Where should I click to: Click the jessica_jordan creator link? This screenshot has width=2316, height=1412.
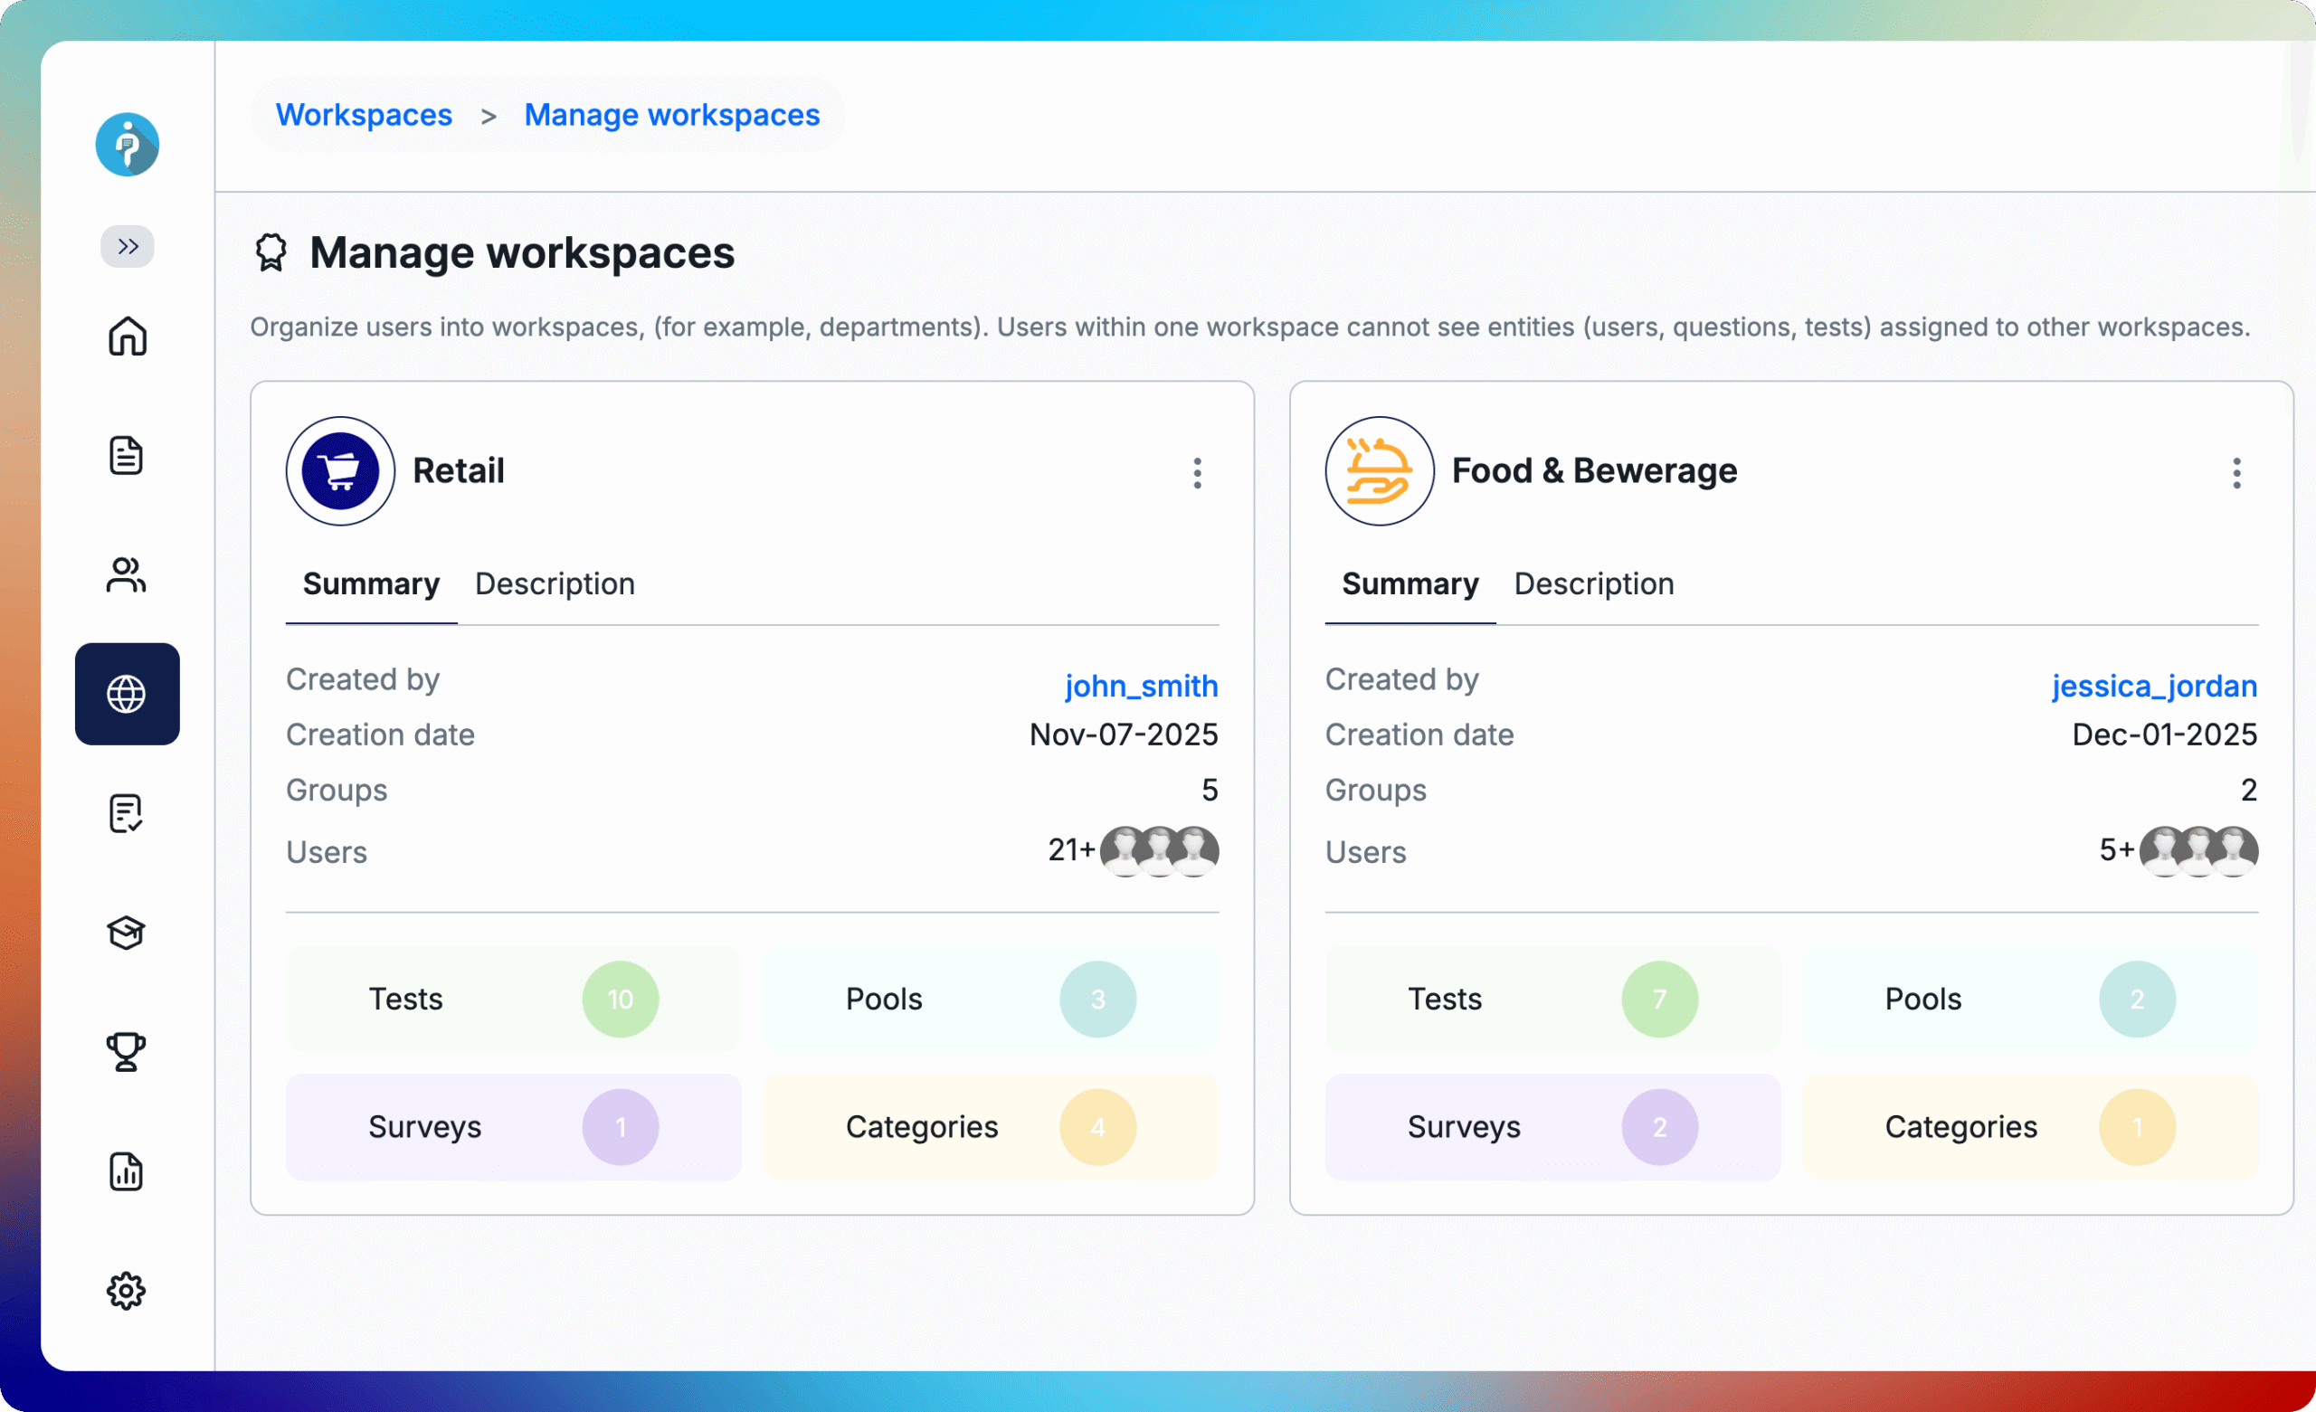2153,687
